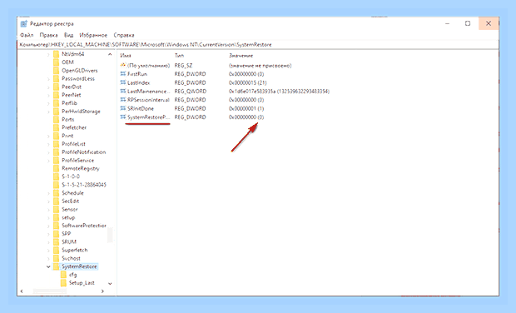Select the OEM folder icon
Screen dimensions: 516x313
click(x=56, y=62)
